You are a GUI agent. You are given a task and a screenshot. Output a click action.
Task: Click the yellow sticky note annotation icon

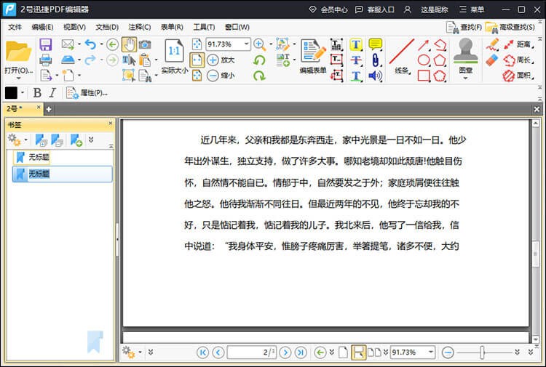pyautogui.click(x=376, y=44)
